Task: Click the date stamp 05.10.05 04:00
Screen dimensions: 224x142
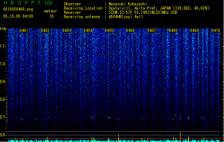Action: 18,16
